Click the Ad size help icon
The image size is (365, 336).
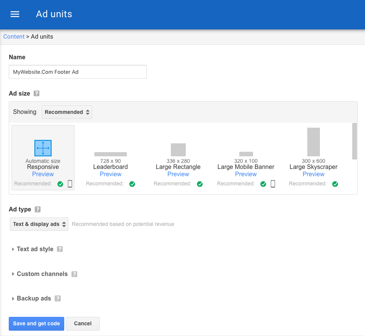[x=37, y=93]
